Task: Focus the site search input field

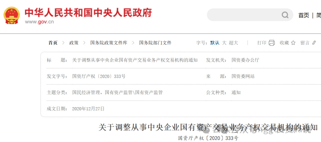Action: tap(250, 15)
